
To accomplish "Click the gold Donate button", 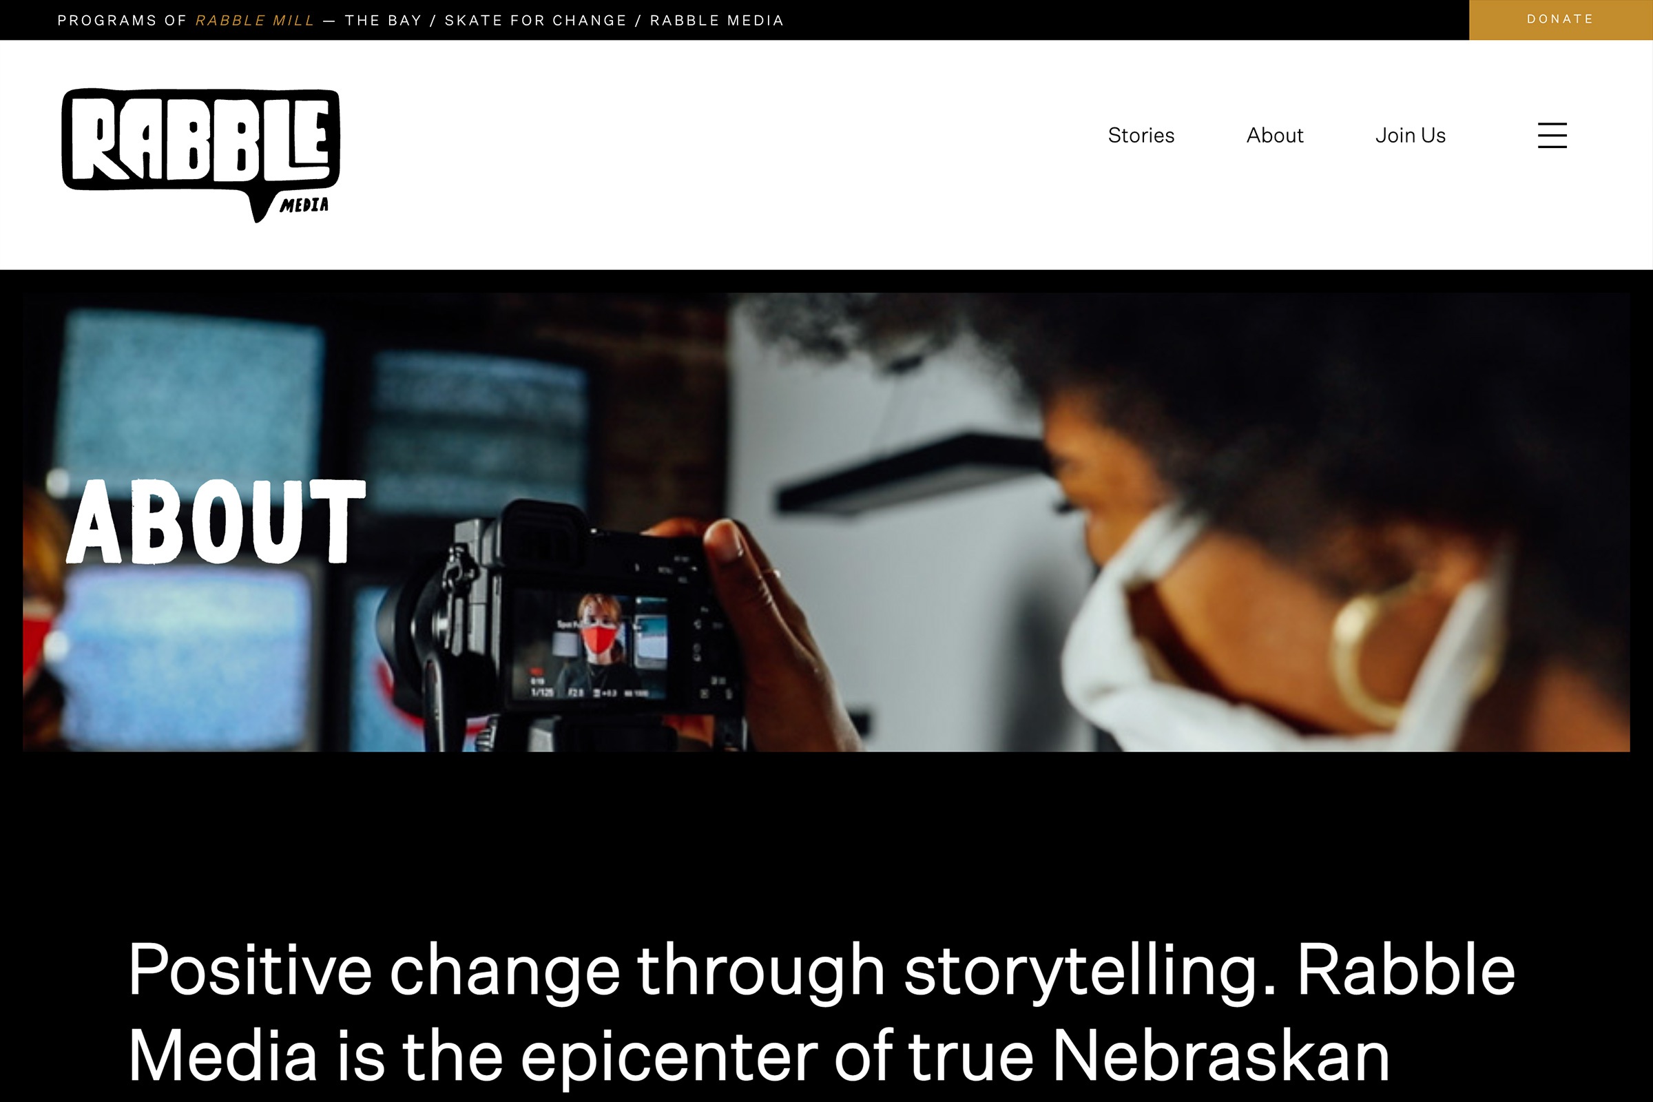I will (1560, 20).
